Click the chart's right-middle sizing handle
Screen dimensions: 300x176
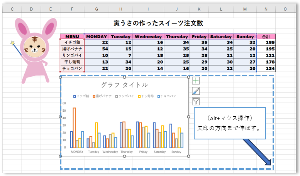(x=188, y=117)
